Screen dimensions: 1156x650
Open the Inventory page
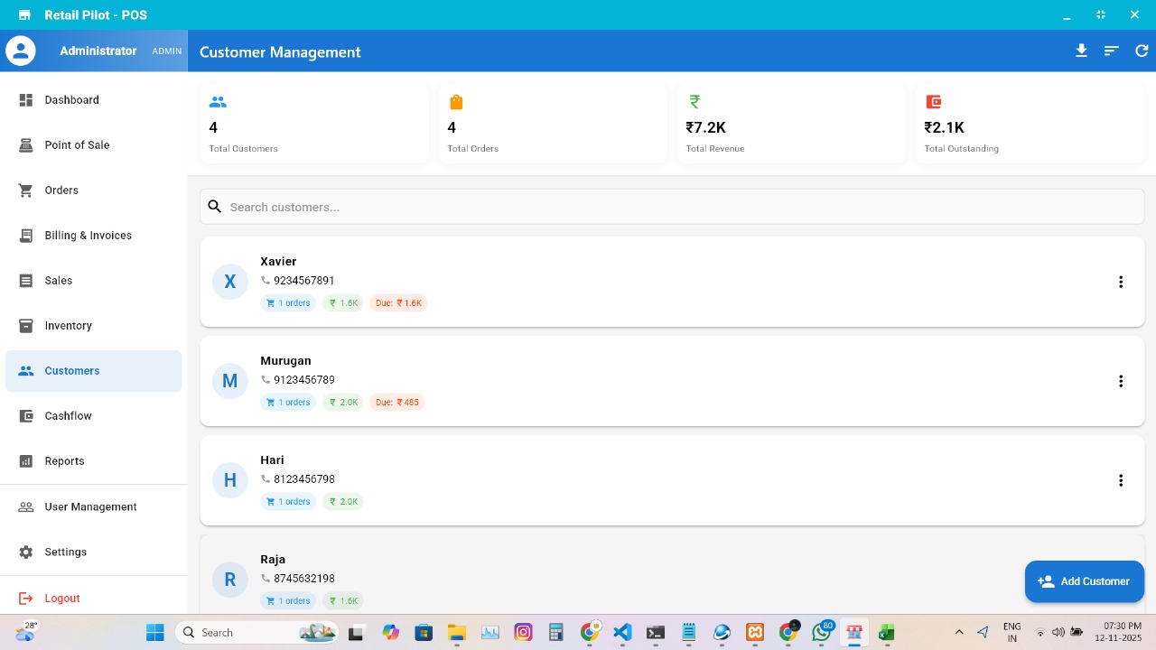pos(68,326)
